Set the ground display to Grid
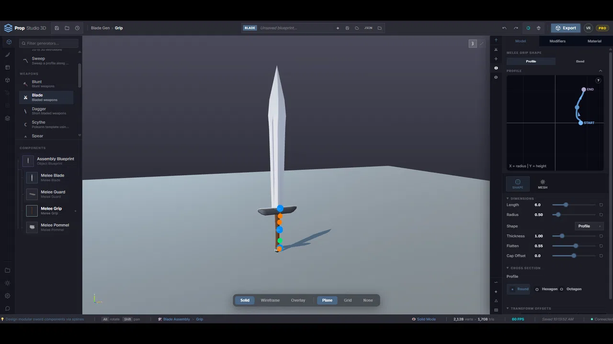613x344 pixels. pyautogui.click(x=348, y=301)
